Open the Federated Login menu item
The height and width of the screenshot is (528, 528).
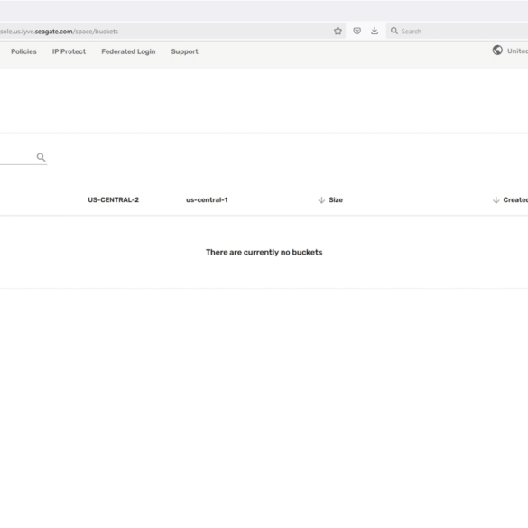pos(128,51)
